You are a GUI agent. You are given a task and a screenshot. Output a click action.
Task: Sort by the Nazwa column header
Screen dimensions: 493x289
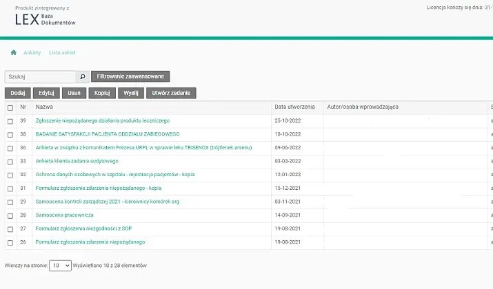44,107
